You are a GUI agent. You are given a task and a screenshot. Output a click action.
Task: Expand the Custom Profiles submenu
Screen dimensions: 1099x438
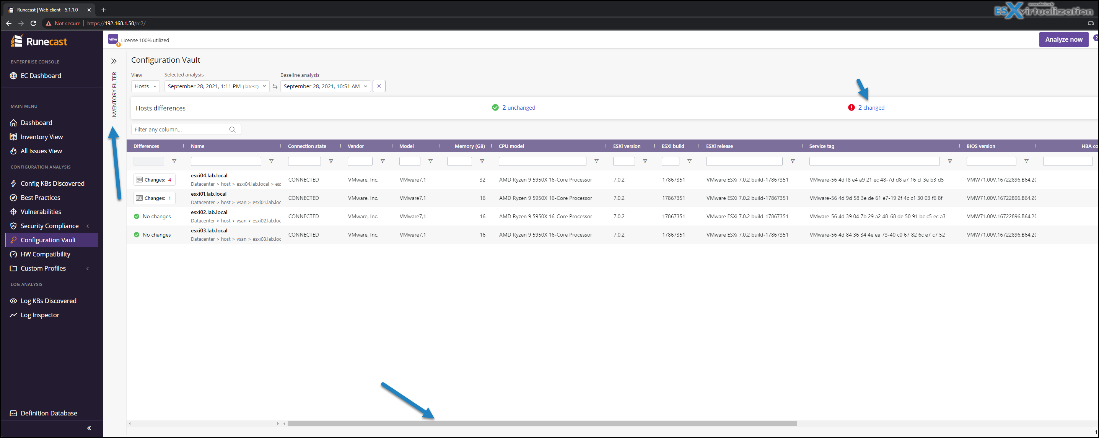[88, 269]
